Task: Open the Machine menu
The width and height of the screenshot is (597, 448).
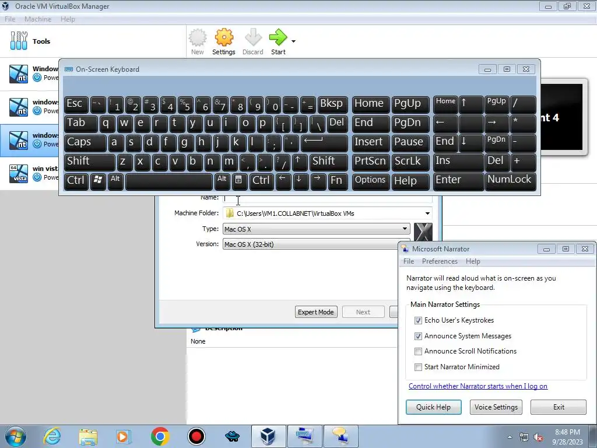Action: 38,19
